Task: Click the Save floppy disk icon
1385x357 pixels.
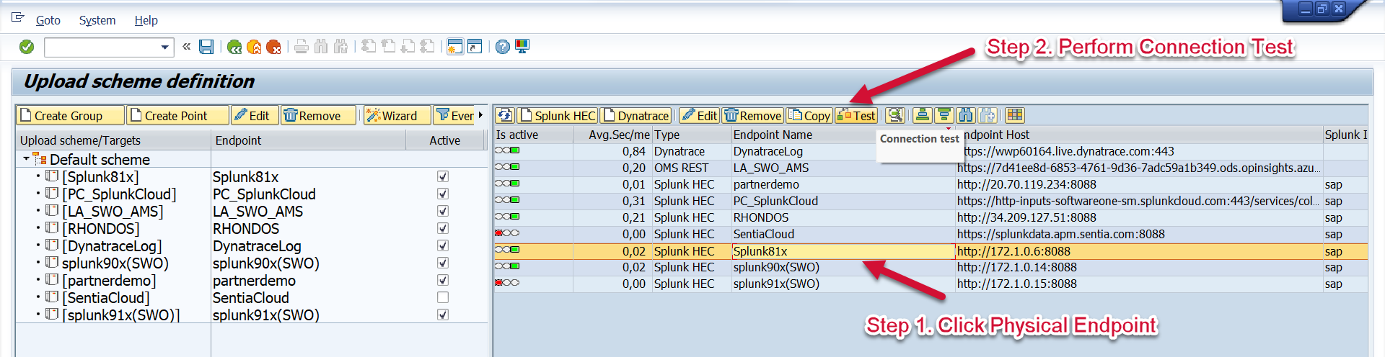Action: pyautogui.click(x=206, y=47)
